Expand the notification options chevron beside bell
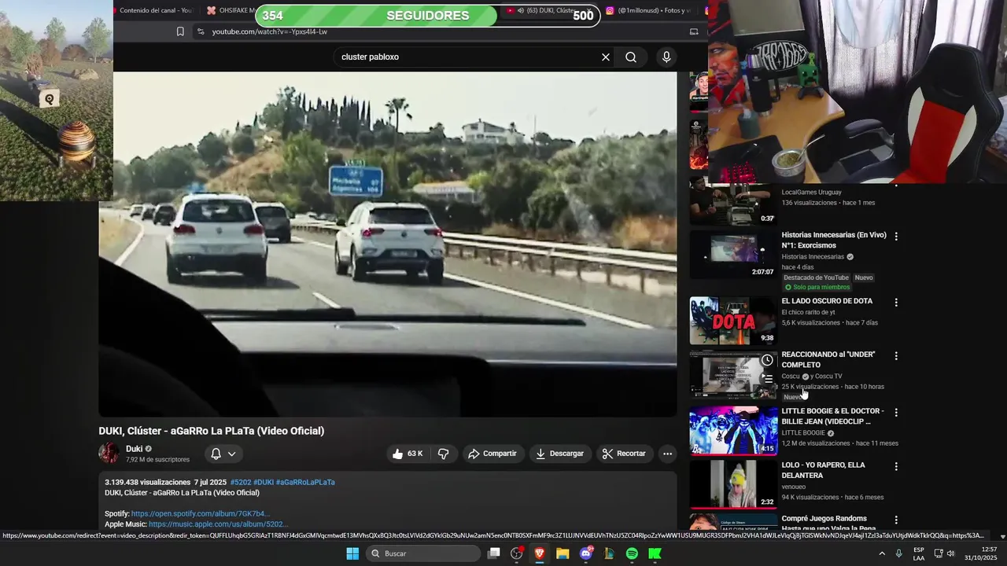 [x=232, y=454]
